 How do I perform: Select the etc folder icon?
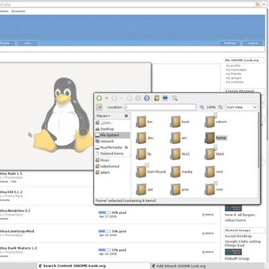pos(176,138)
